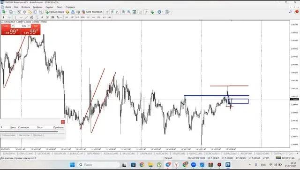The image size is (300, 170).
Task: Select the trendline drawing tool
Action: pos(26,17)
